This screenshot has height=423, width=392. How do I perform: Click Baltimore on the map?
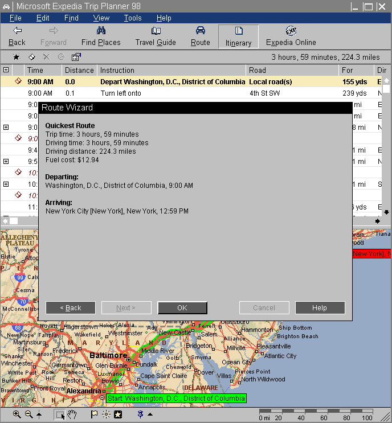pyautogui.click(x=108, y=355)
